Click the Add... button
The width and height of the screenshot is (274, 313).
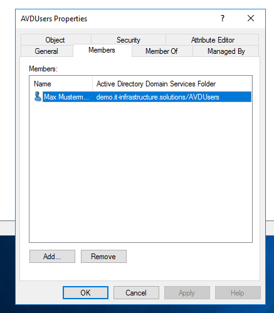tap(52, 257)
